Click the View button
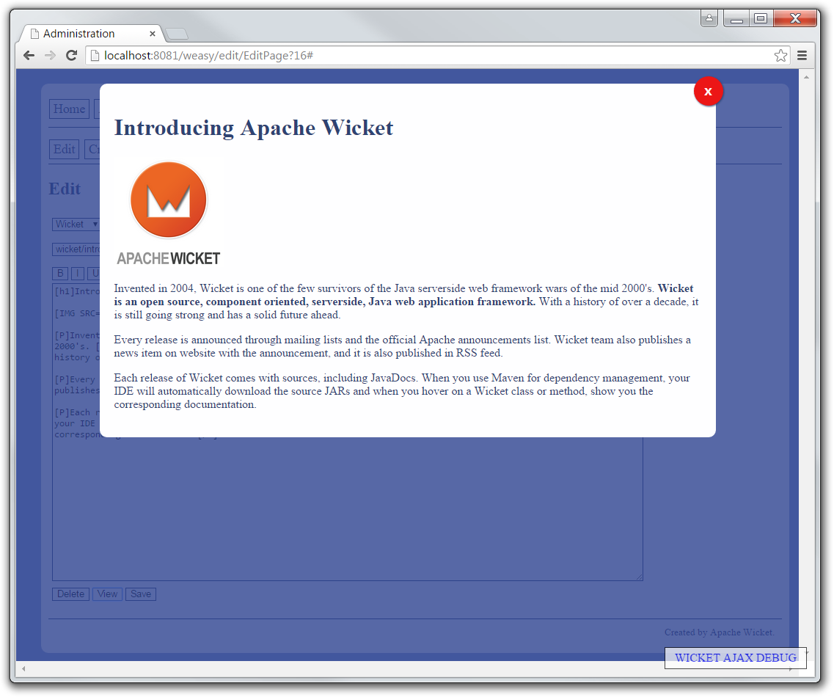The height and width of the screenshot is (697, 834). pos(107,594)
